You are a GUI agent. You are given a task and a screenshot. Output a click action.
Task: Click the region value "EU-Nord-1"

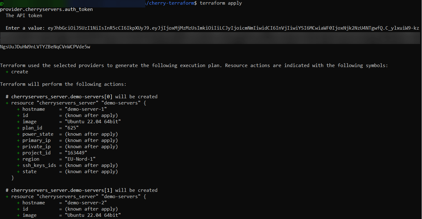(x=80, y=159)
